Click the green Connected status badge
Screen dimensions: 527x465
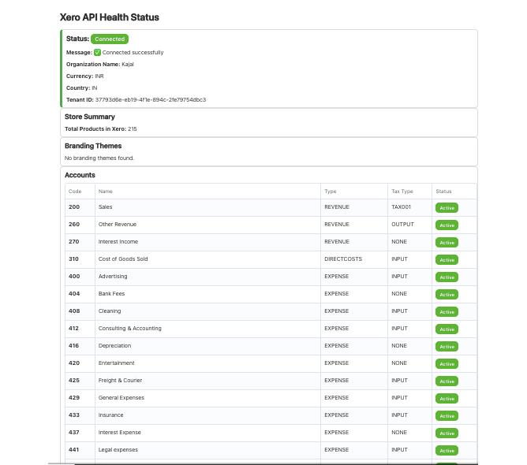(x=110, y=39)
